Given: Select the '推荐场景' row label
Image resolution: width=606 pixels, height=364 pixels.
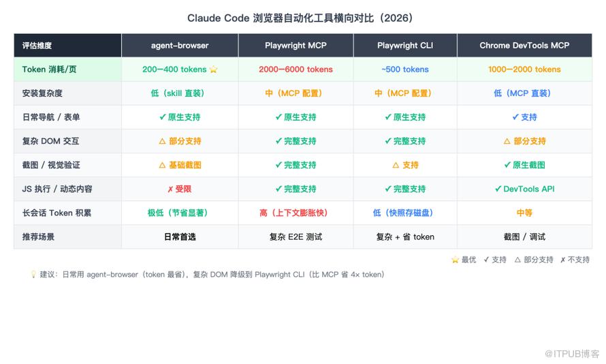Looking at the screenshot, I should (38, 237).
